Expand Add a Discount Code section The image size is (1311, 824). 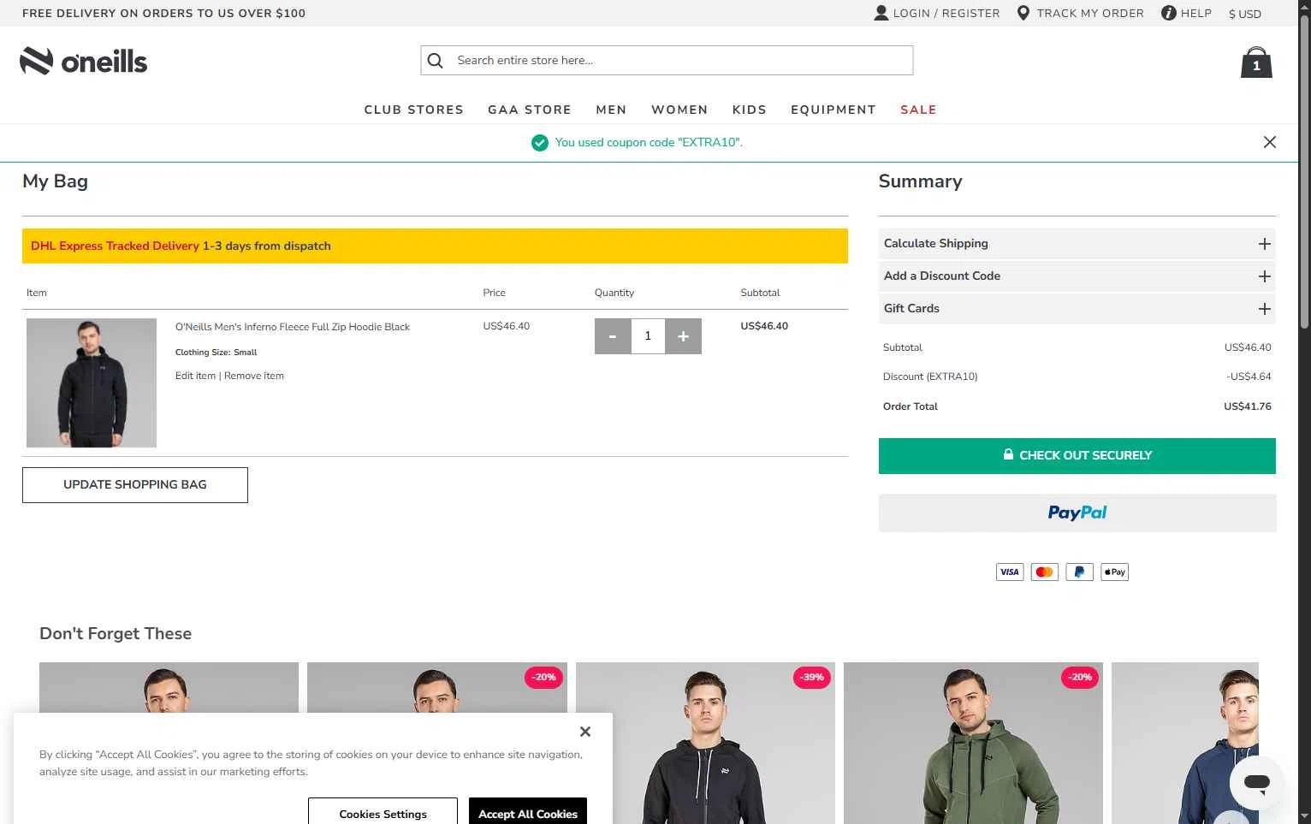[1077, 276]
